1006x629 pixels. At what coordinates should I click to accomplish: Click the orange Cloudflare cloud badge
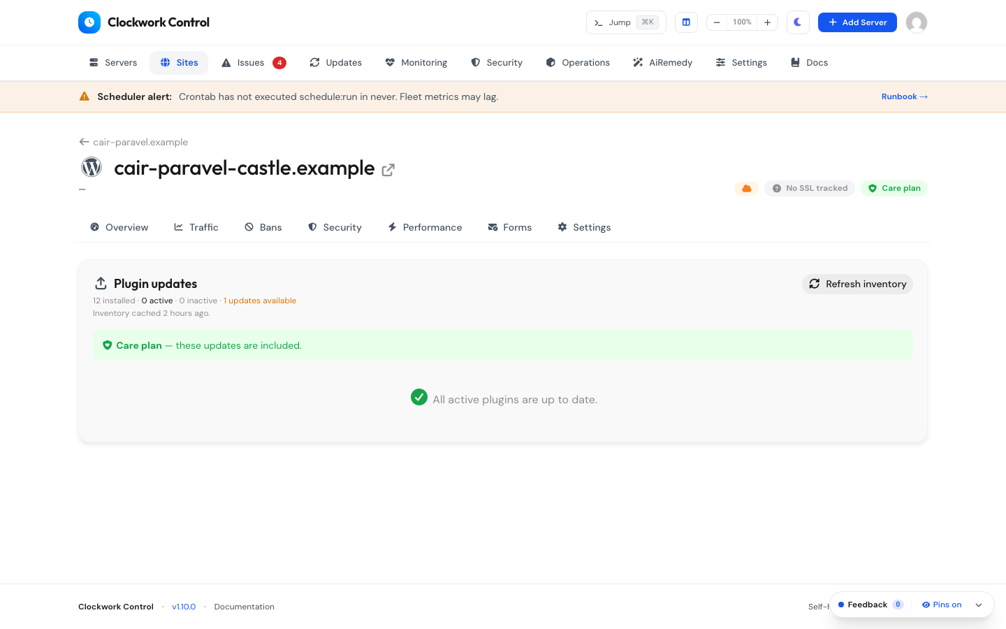click(747, 188)
